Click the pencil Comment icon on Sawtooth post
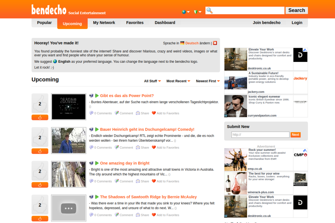The image size is (335, 223). [x=117, y=215]
